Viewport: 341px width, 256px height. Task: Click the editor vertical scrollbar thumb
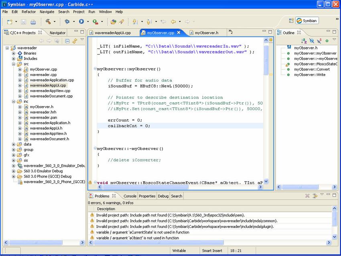tap(266, 60)
